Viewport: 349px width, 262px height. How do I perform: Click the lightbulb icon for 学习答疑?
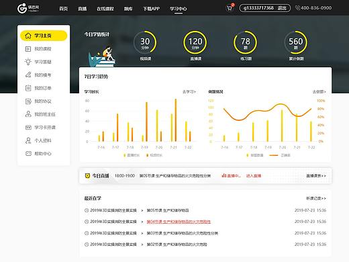[x=28, y=62]
